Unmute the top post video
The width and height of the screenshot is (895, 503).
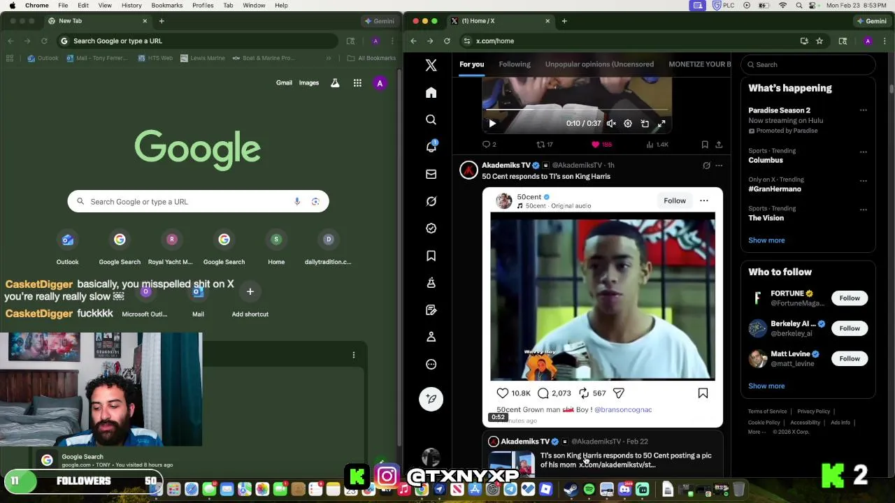(x=611, y=124)
